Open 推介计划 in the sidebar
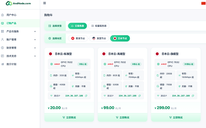Viewport: 206px width, 128px height. (x=20, y=64)
